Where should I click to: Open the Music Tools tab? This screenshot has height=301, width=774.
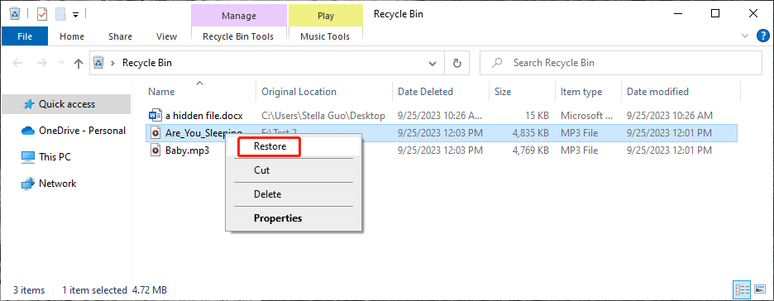pos(325,36)
